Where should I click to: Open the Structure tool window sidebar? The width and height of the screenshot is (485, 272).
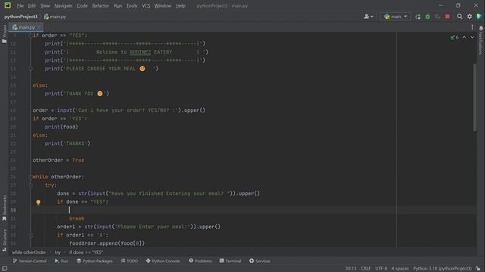(5, 240)
